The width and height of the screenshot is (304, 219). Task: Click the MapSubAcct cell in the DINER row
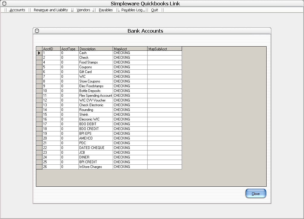(x=165, y=157)
